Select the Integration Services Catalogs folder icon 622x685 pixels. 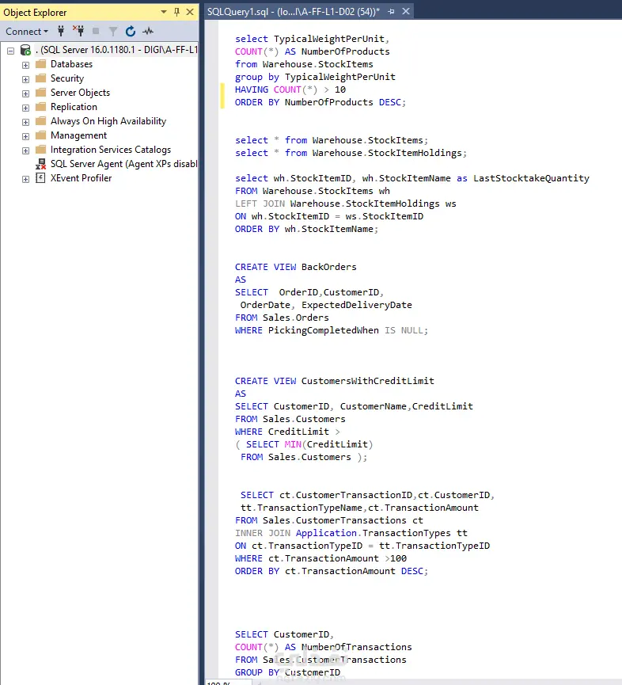(40, 150)
